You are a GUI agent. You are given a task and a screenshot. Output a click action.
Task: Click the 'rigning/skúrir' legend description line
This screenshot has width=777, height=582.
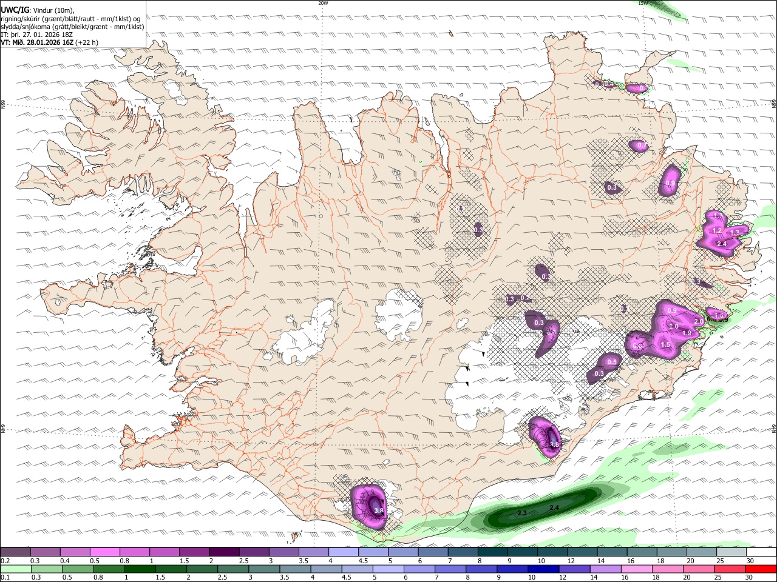(x=72, y=18)
